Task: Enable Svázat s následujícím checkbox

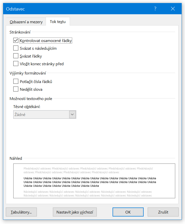Action: pyautogui.click(x=16, y=48)
